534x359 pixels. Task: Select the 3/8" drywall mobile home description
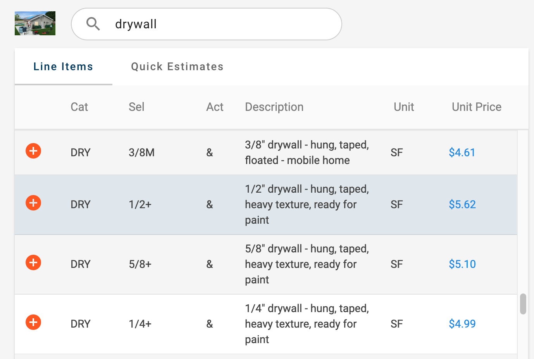click(x=307, y=152)
